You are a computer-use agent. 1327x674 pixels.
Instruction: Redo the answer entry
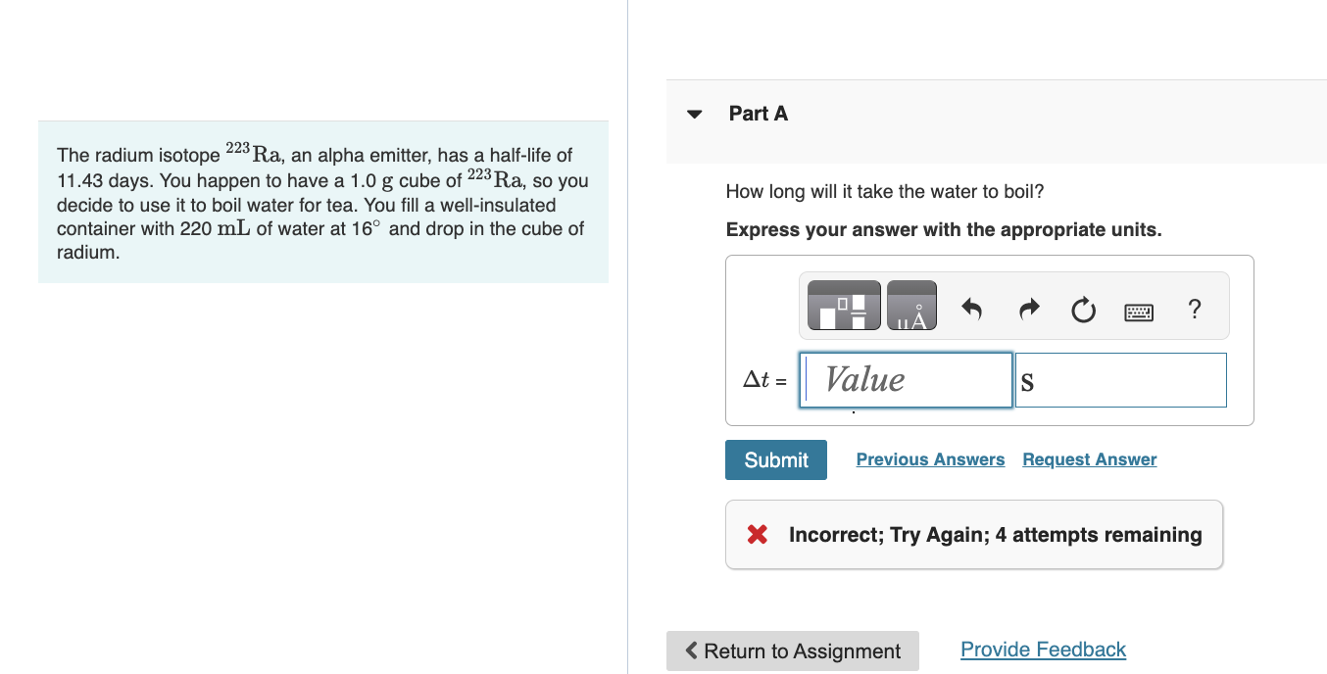pos(1029,308)
